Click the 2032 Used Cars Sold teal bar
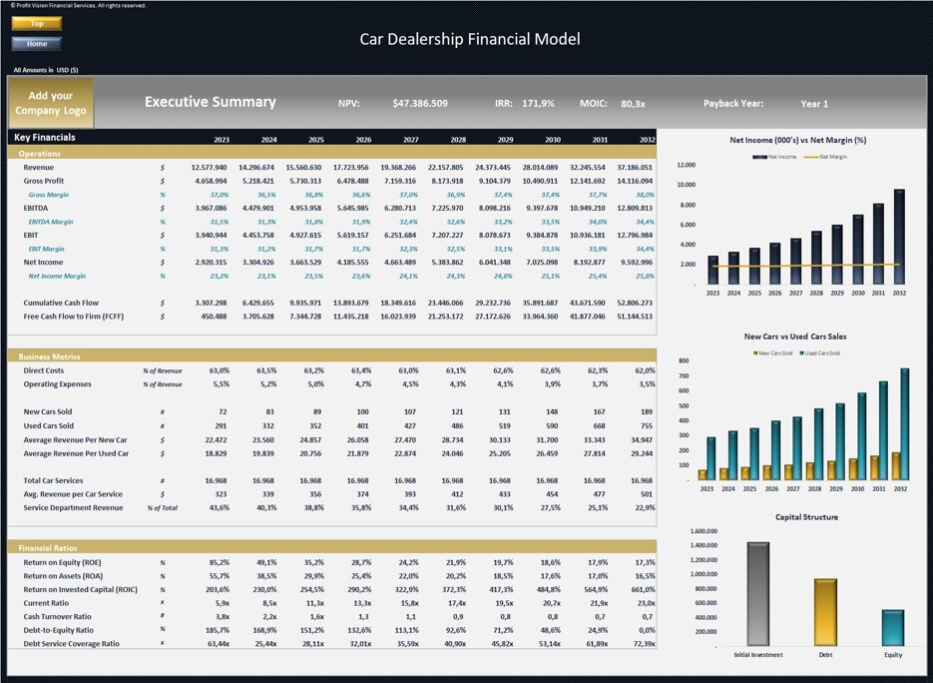 [x=904, y=424]
